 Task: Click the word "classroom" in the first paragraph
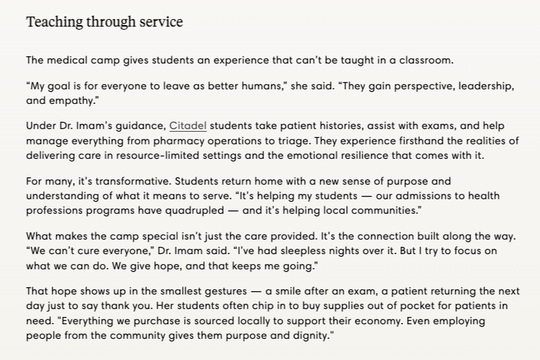(425, 60)
